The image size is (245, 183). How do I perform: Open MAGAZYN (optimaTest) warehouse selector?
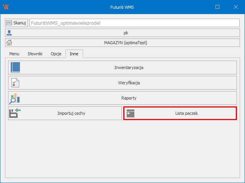(x=126, y=43)
